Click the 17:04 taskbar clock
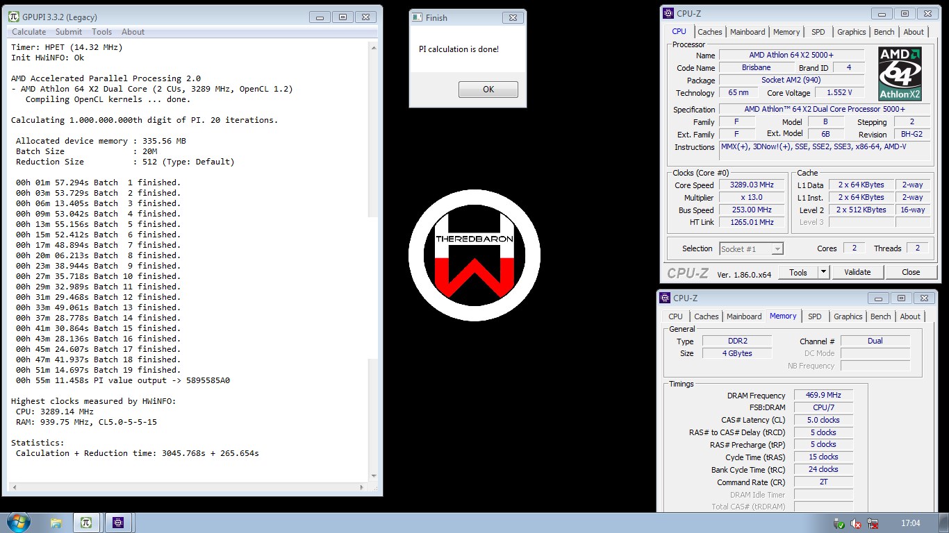This screenshot has height=533, width=949. tap(910, 523)
